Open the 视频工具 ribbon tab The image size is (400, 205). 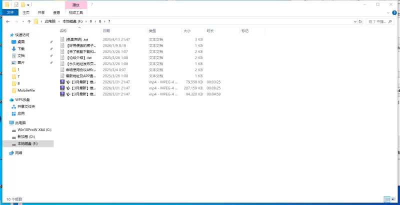[x=76, y=12]
